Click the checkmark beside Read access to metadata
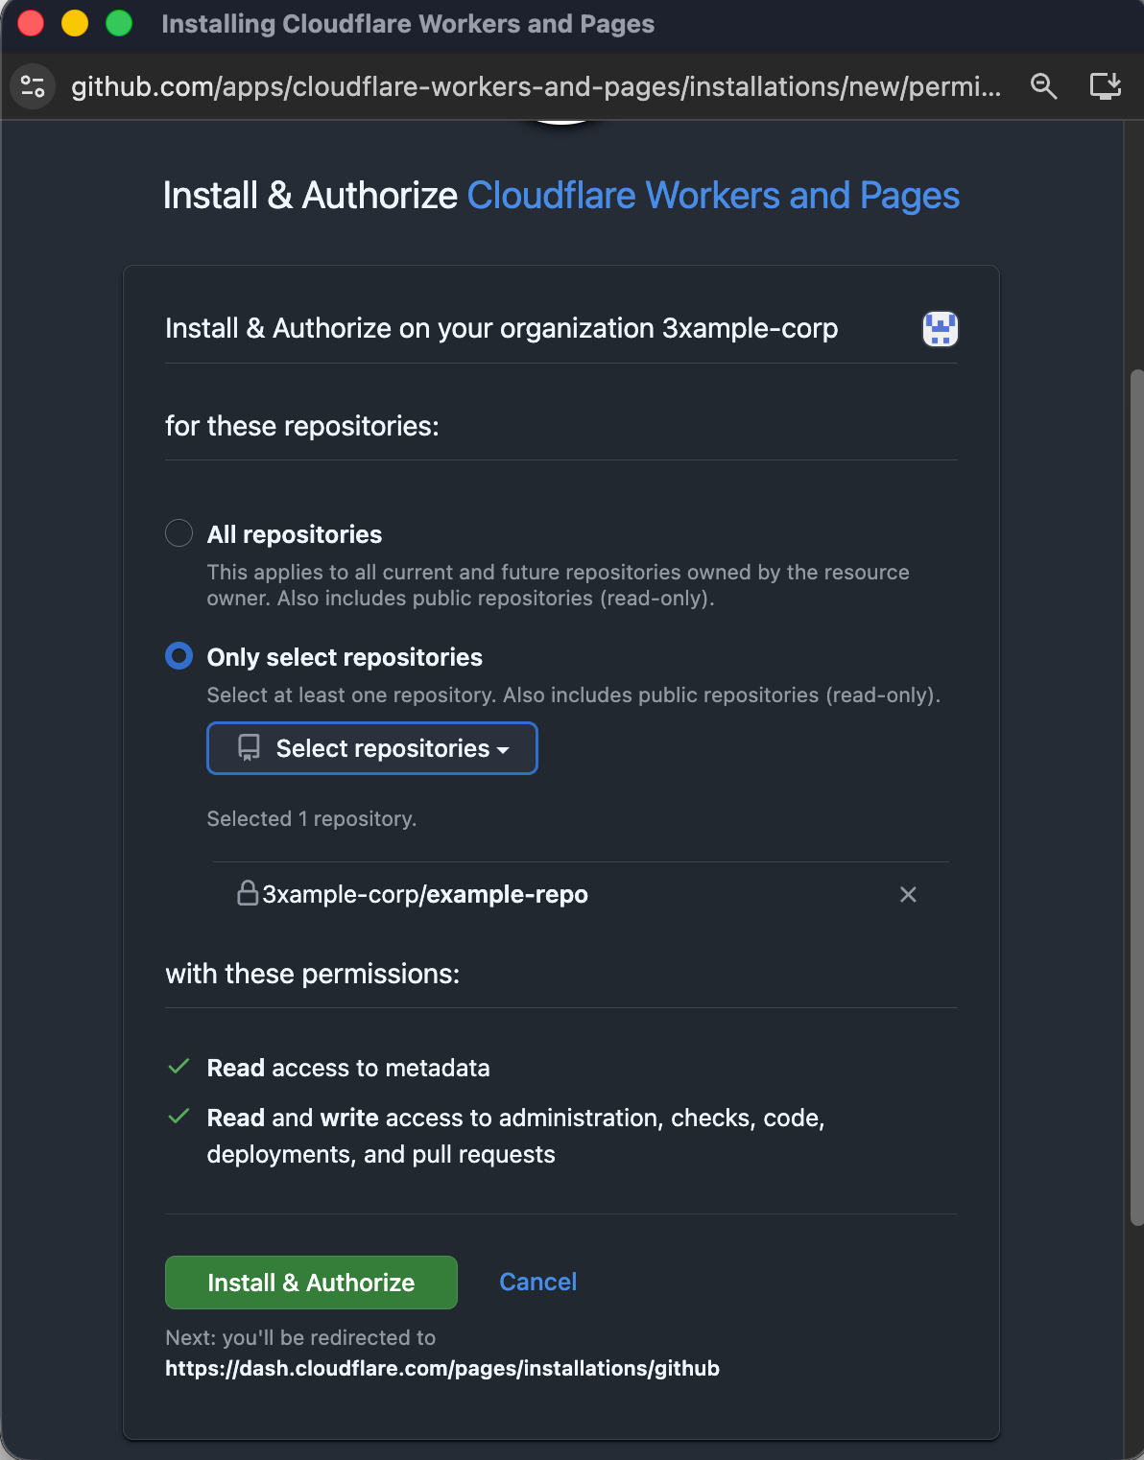This screenshot has width=1144, height=1460. pos(179,1067)
